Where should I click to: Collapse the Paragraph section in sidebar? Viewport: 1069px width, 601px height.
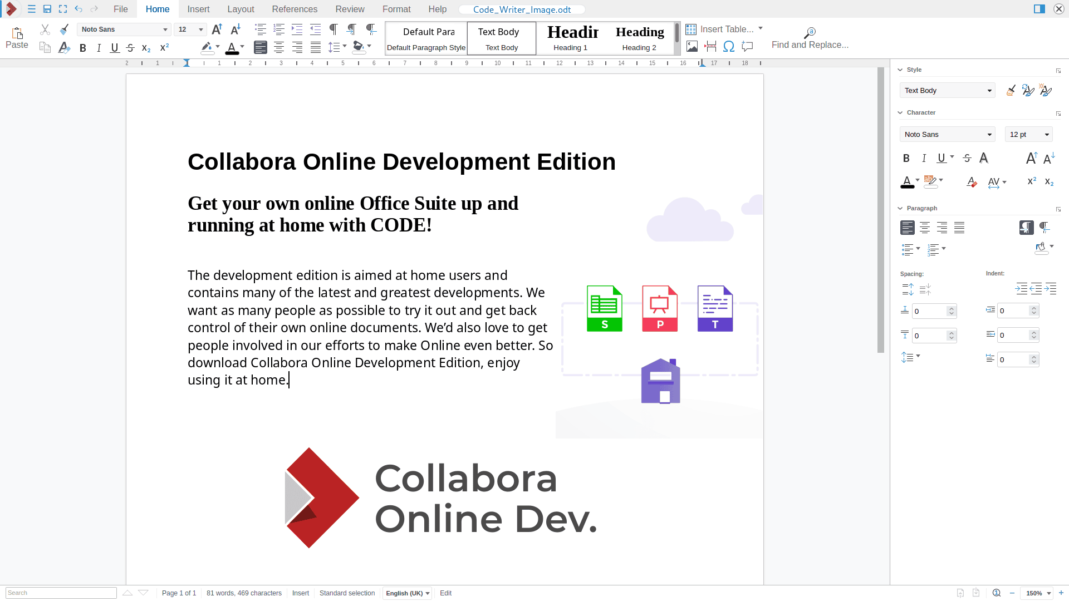[900, 208]
